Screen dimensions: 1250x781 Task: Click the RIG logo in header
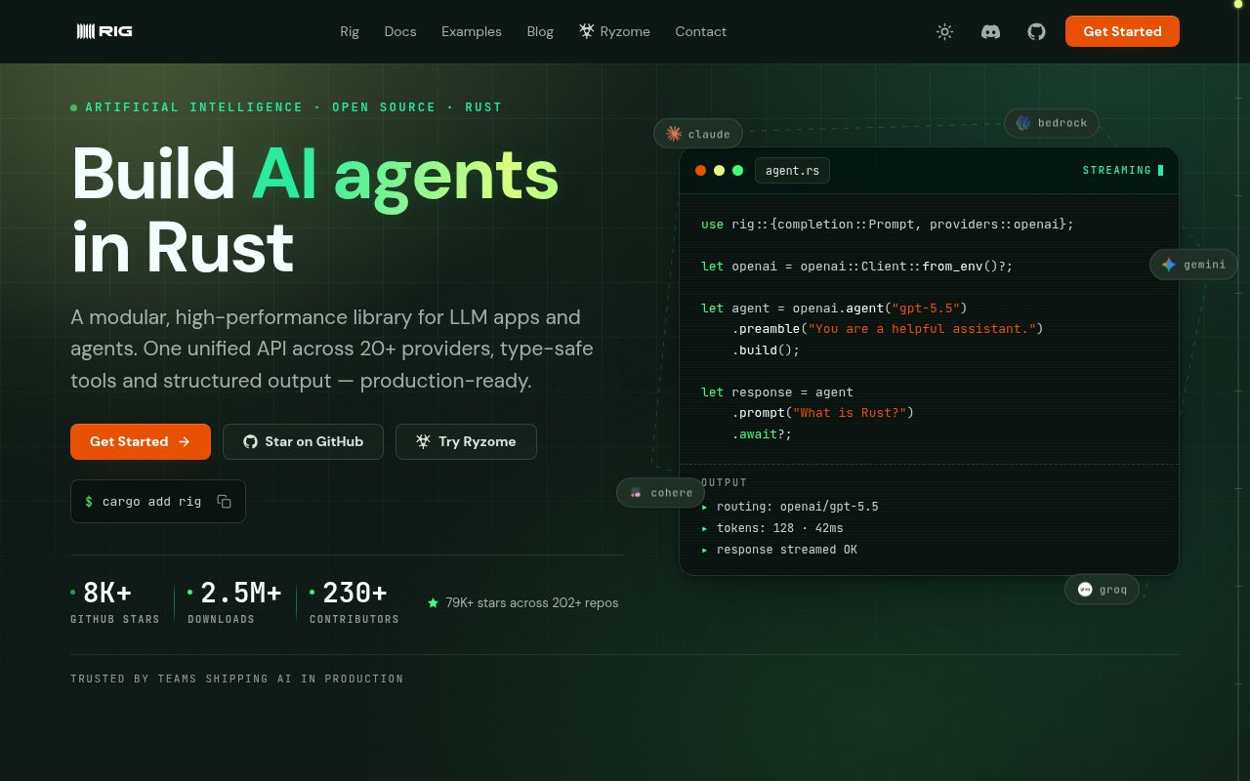point(104,31)
